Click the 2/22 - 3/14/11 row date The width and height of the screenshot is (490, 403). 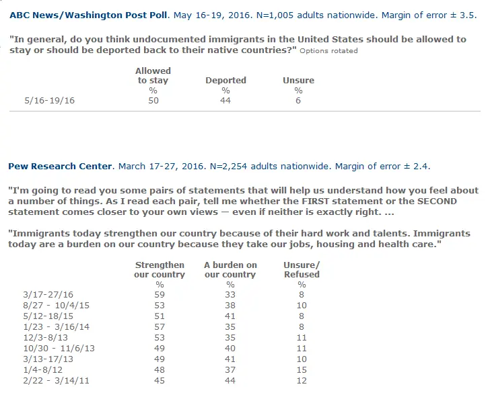[x=51, y=381]
